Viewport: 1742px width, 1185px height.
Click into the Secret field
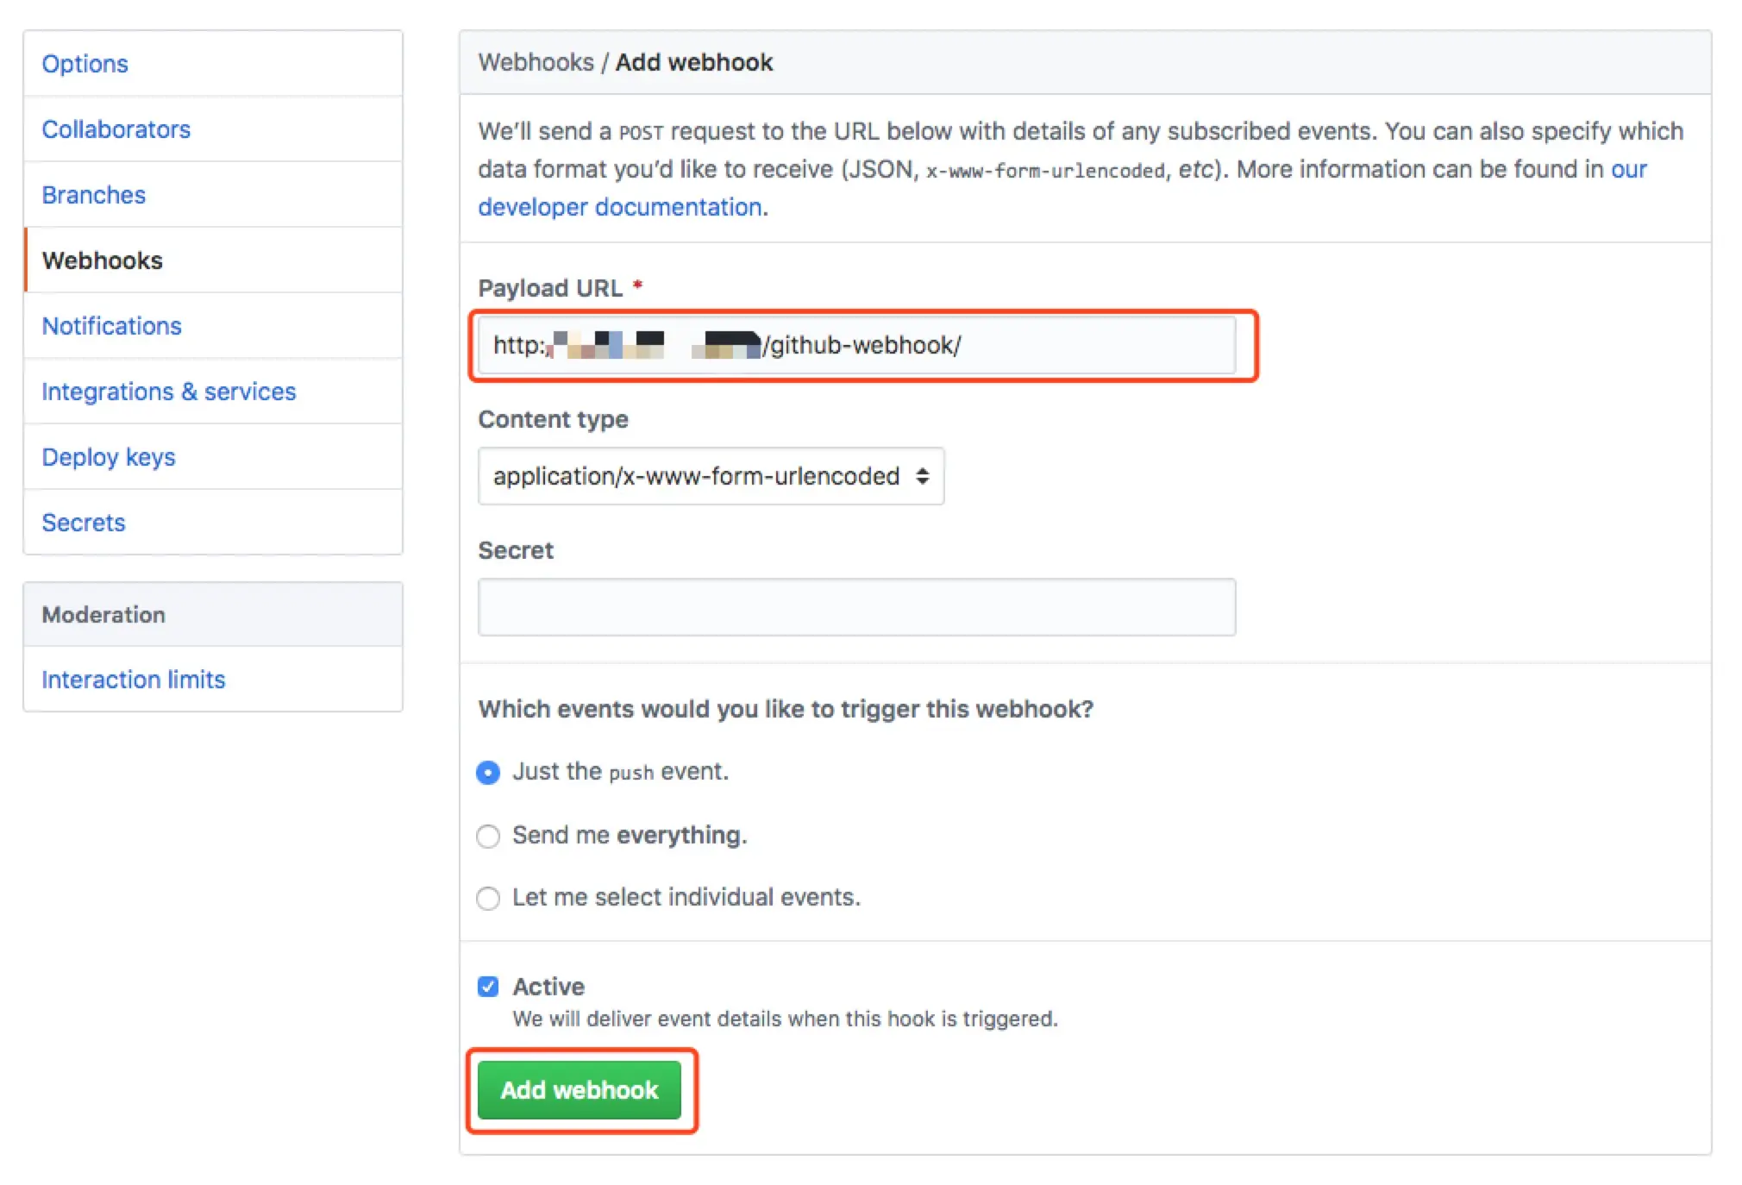pyautogui.click(x=855, y=607)
